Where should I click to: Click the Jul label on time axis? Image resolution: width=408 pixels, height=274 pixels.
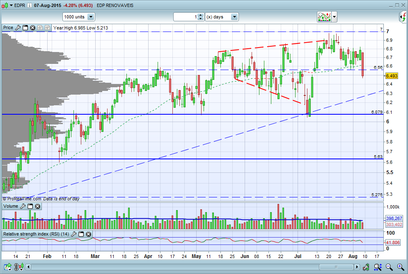tap(298, 256)
